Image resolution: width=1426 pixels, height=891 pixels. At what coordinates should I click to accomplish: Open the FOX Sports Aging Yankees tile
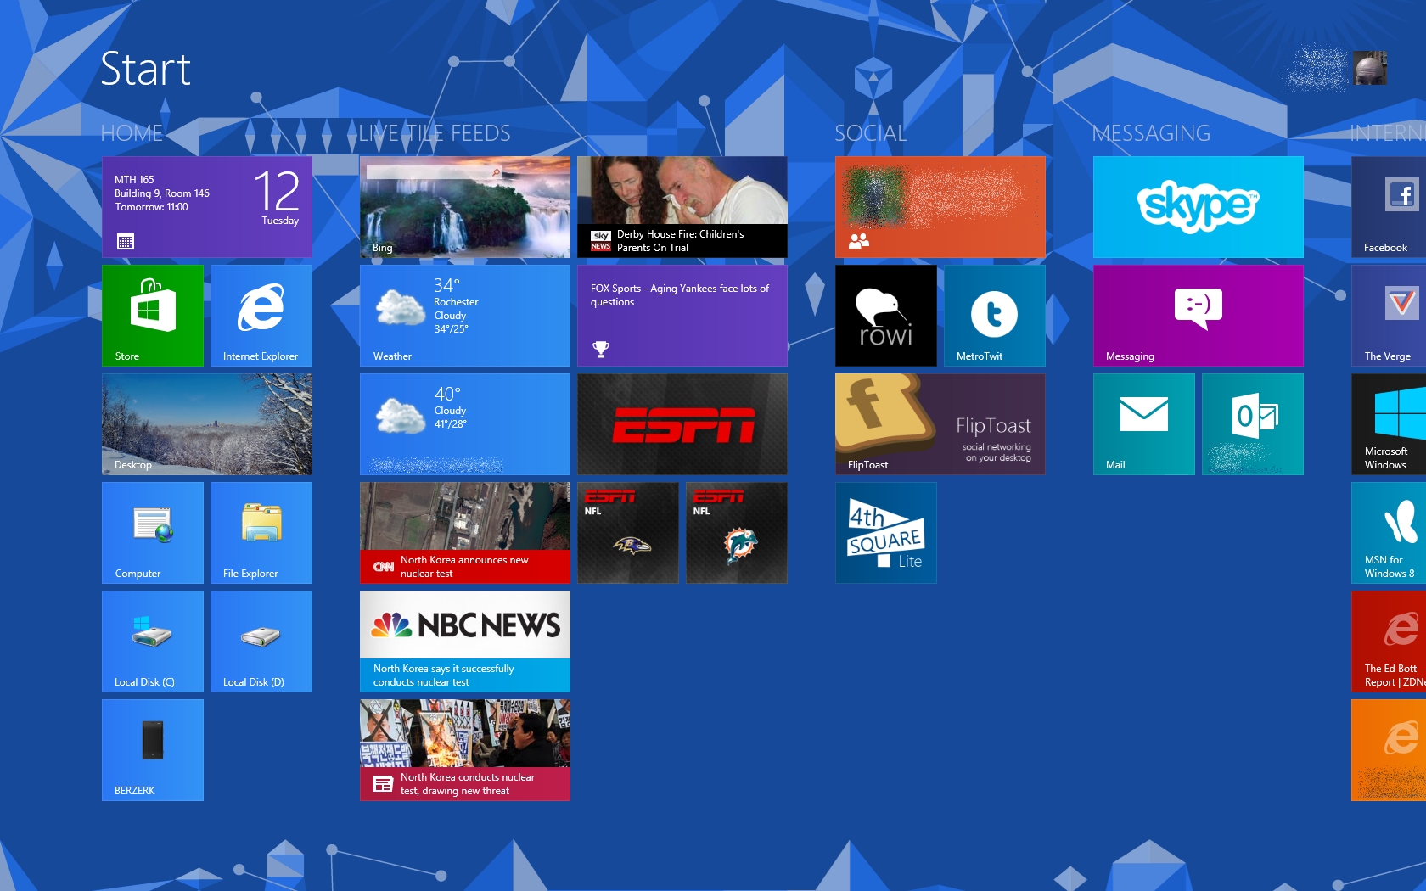click(x=682, y=316)
